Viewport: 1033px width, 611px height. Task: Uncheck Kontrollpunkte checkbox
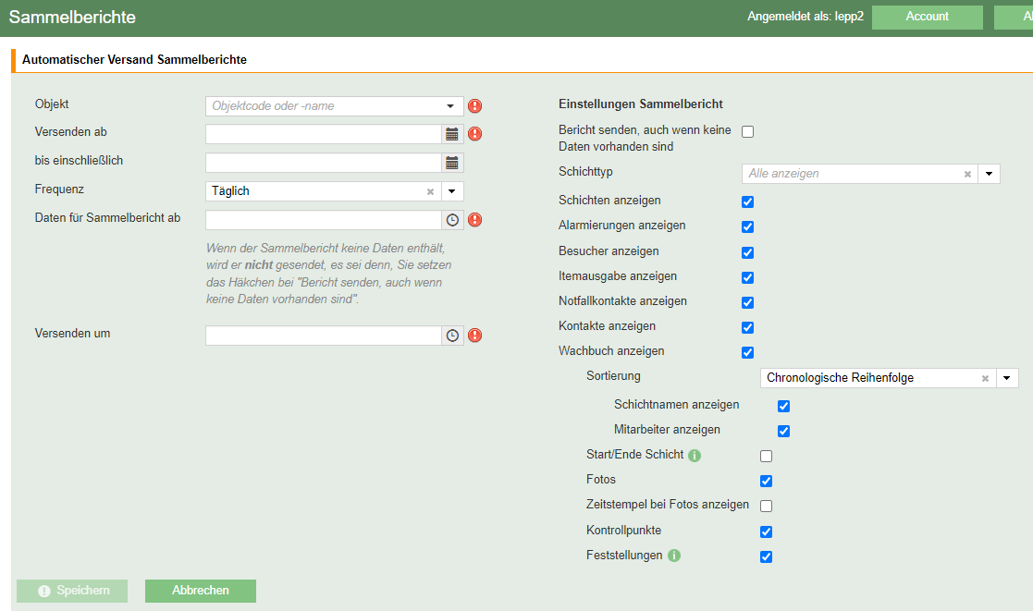[x=766, y=532]
